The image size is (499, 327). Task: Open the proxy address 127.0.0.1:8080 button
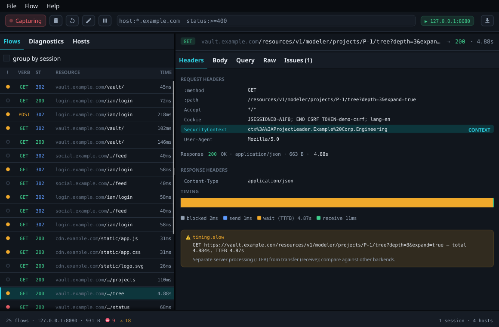[447, 21]
